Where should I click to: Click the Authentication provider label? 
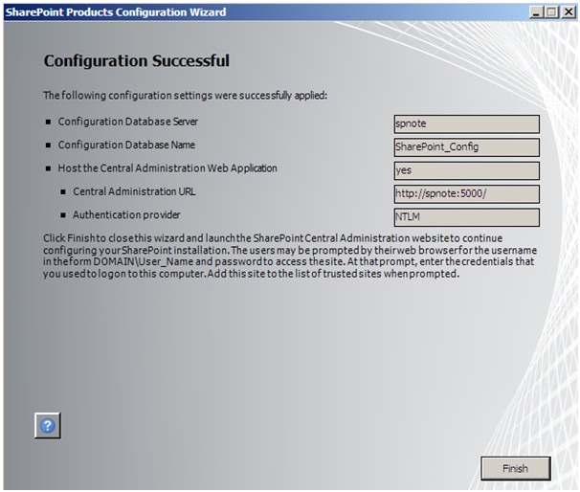click(x=126, y=215)
